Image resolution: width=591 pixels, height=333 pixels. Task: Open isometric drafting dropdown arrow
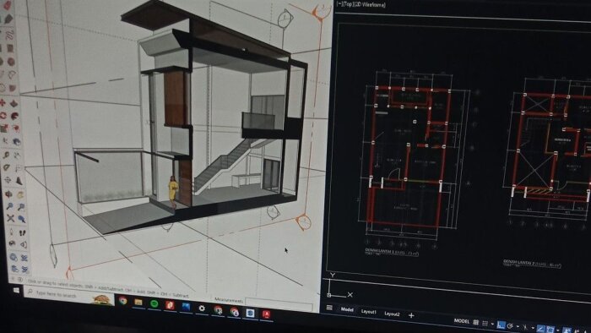coord(533,328)
